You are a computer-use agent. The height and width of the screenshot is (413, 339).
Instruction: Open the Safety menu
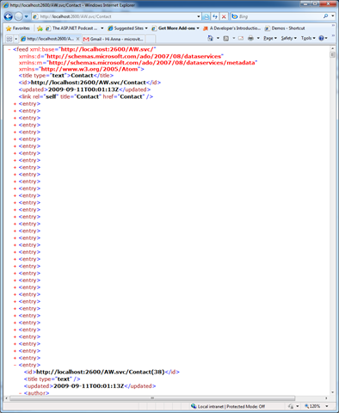click(x=288, y=38)
